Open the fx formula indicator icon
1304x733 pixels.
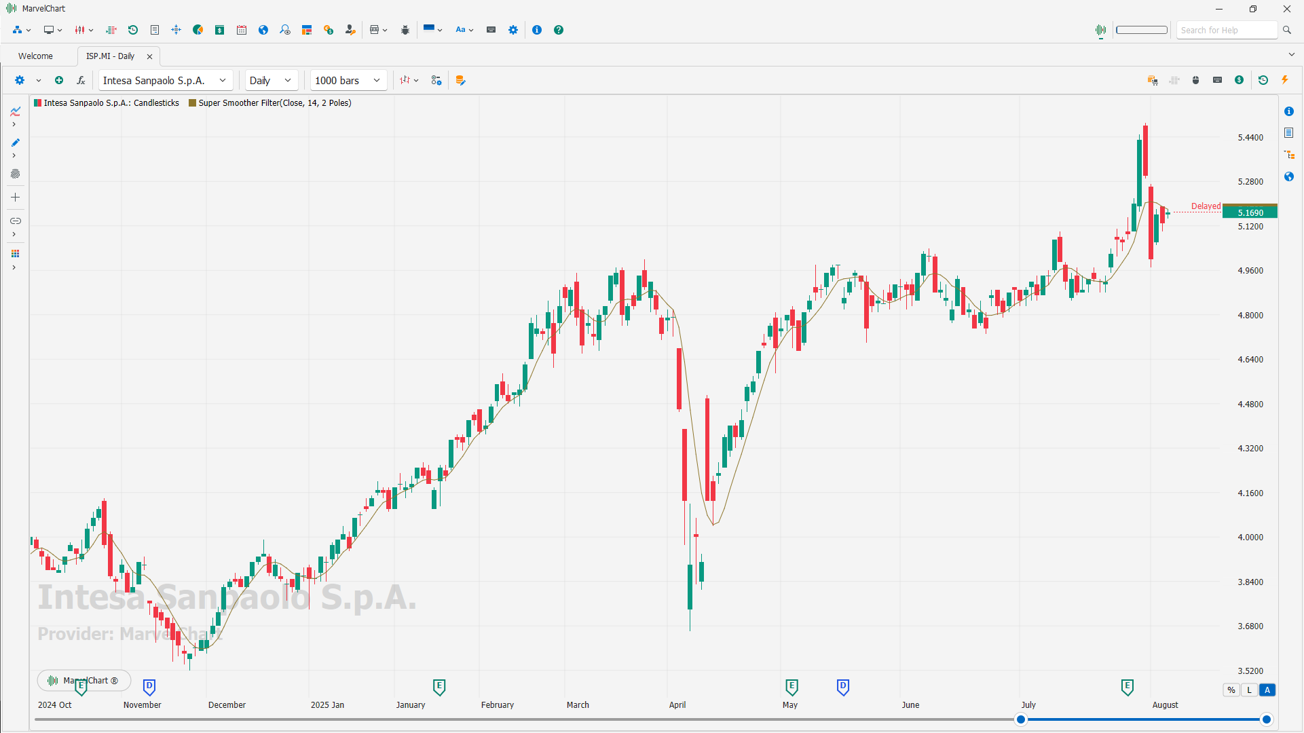pos(81,80)
